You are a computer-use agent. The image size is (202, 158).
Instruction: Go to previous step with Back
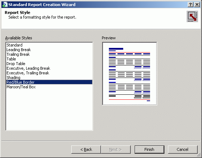pyautogui.click(x=86, y=149)
